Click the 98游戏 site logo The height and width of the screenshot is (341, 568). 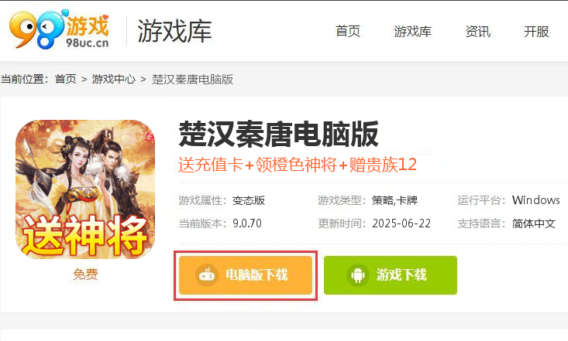(x=59, y=29)
